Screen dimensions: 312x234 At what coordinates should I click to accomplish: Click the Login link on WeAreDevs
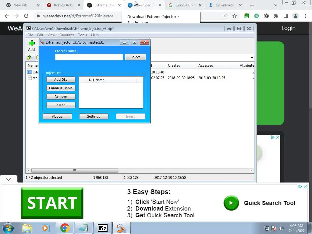pos(289,28)
